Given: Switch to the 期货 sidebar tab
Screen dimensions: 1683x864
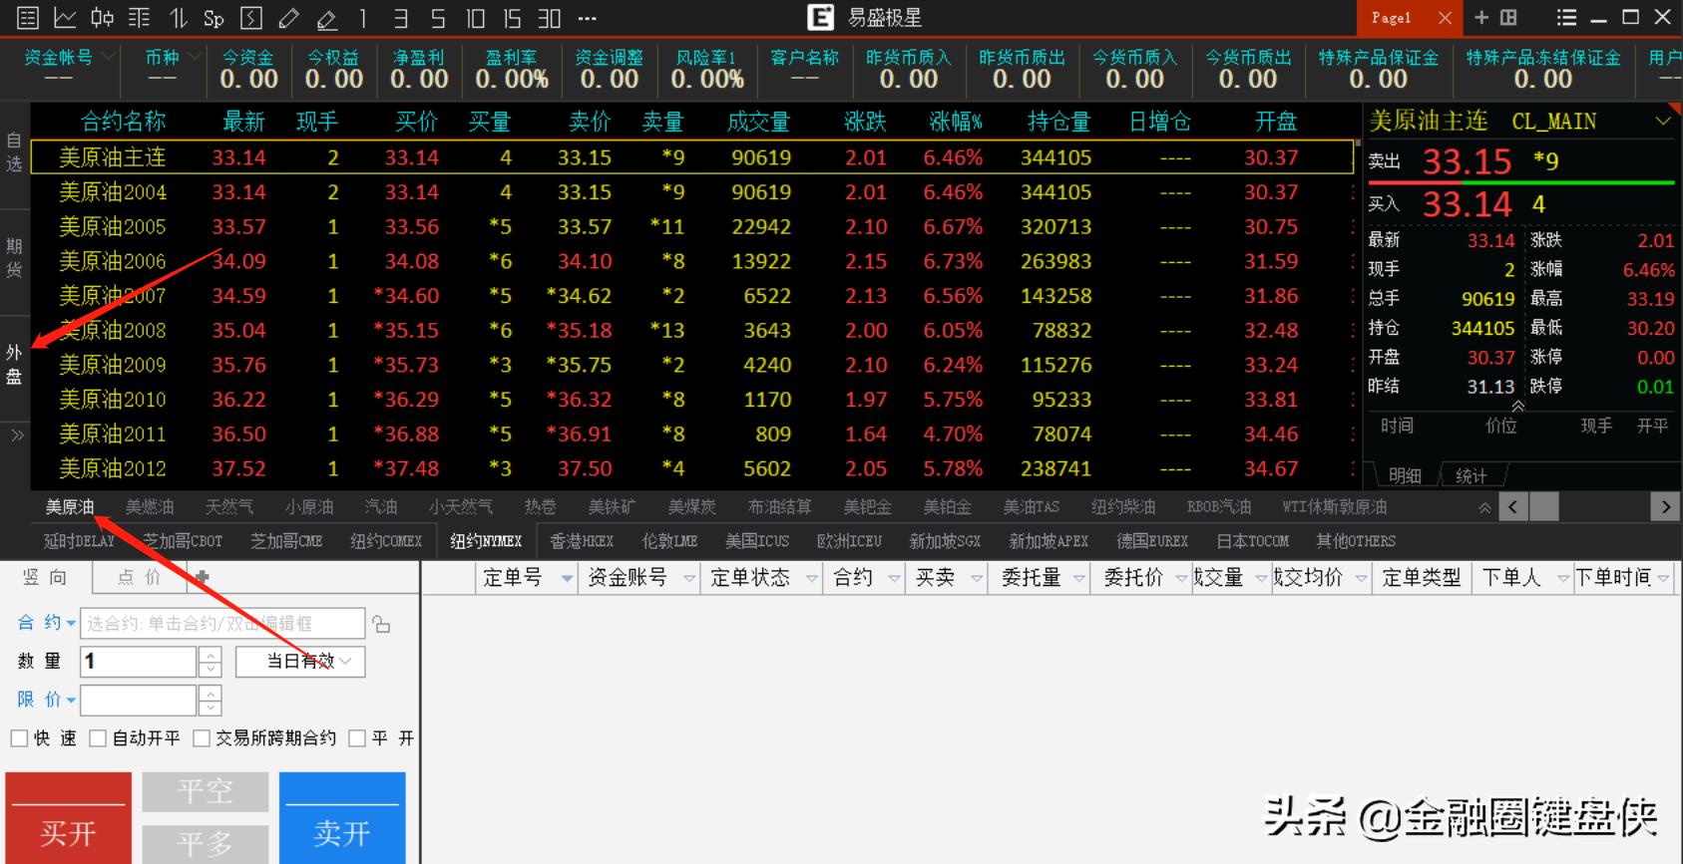Looking at the screenshot, I should [14, 258].
